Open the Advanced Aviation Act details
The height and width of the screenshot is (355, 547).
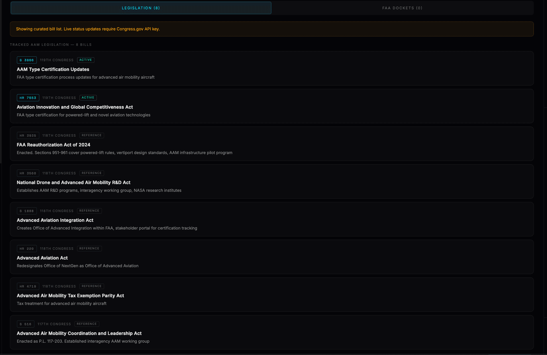click(x=42, y=258)
